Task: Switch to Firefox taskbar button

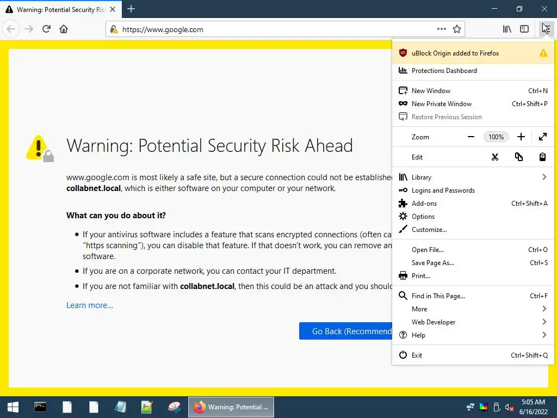Action: click(231, 407)
